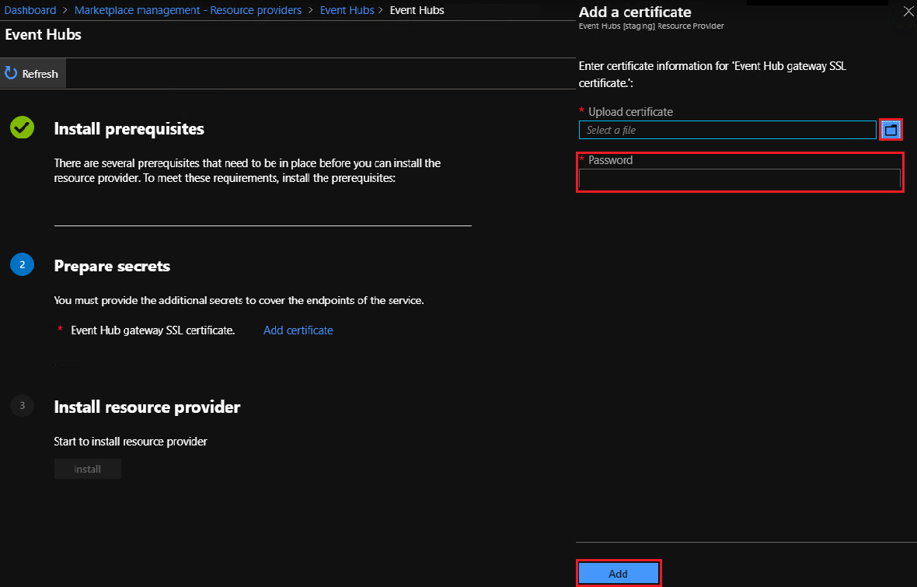Image resolution: width=917 pixels, height=587 pixels.
Task: Click the asterisk beside Event Hub gateway SSL certificate
Action: point(60,329)
